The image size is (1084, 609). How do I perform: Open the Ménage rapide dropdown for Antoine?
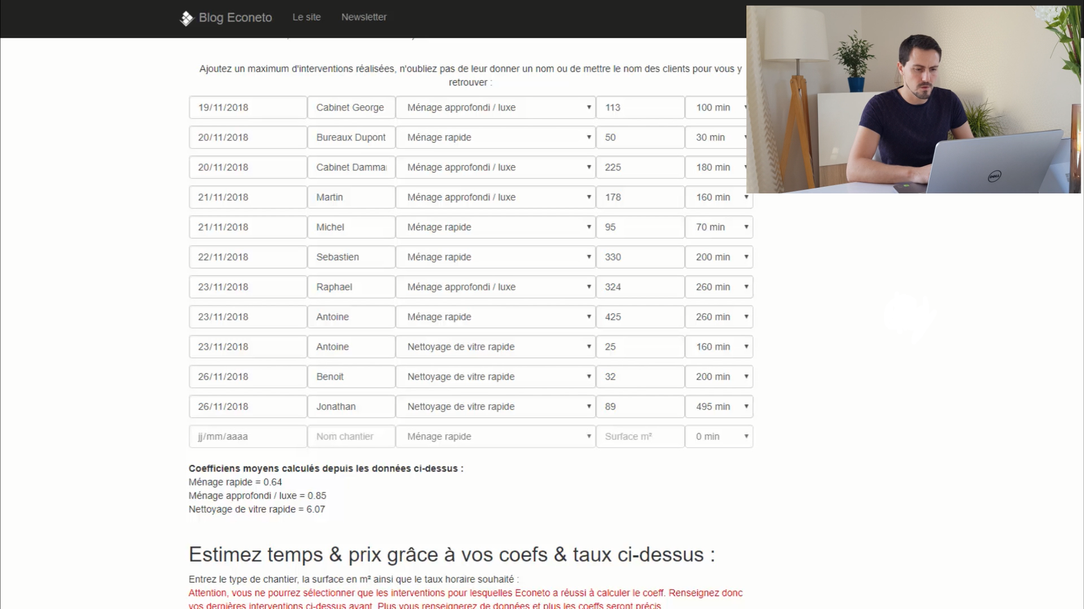(496, 316)
